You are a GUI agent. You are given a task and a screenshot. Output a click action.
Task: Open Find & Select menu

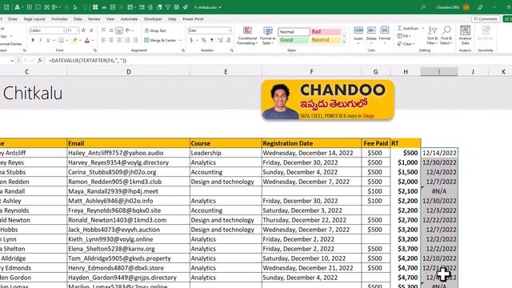coord(446,35)
